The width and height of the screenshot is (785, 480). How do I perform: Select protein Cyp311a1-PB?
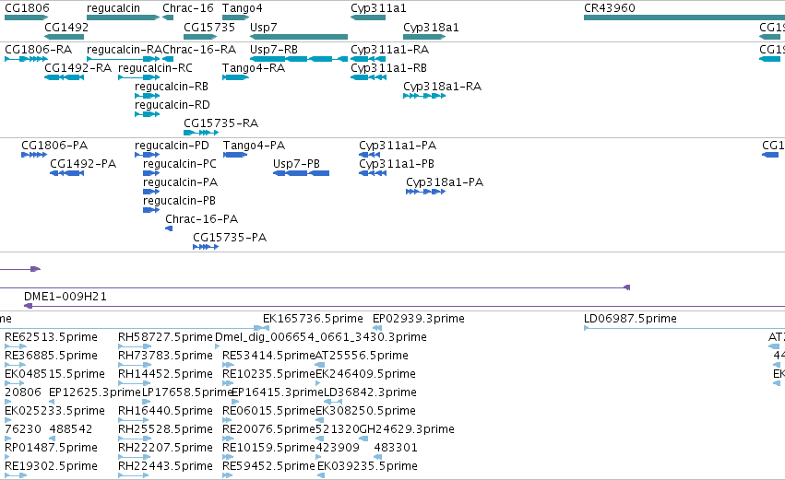coord(397,164)
